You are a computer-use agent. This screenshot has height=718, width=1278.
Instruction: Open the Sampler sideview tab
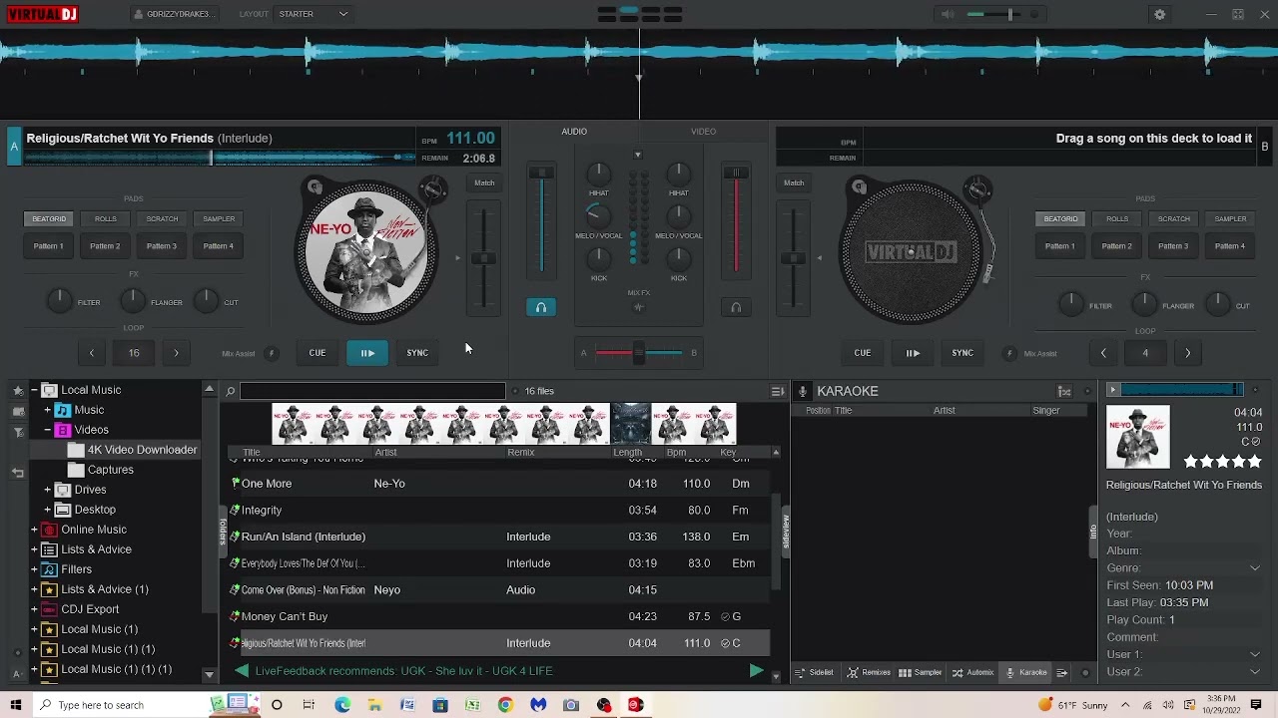920,672
